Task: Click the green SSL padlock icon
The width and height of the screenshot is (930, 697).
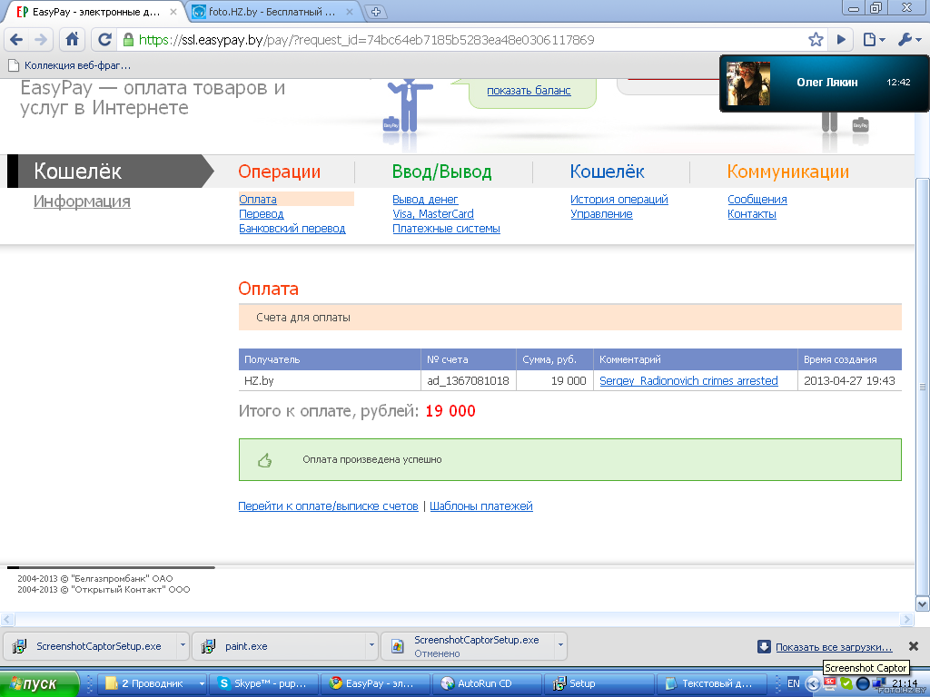Action: click(x=128, y=40)
